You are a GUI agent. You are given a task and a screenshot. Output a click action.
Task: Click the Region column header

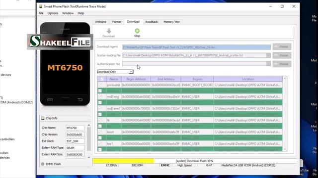(x=197, y=79)
